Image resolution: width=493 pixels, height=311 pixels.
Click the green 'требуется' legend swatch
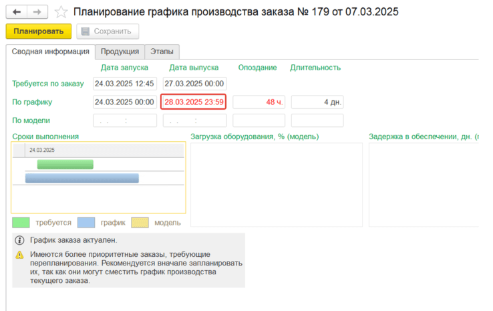click(21, 222)
